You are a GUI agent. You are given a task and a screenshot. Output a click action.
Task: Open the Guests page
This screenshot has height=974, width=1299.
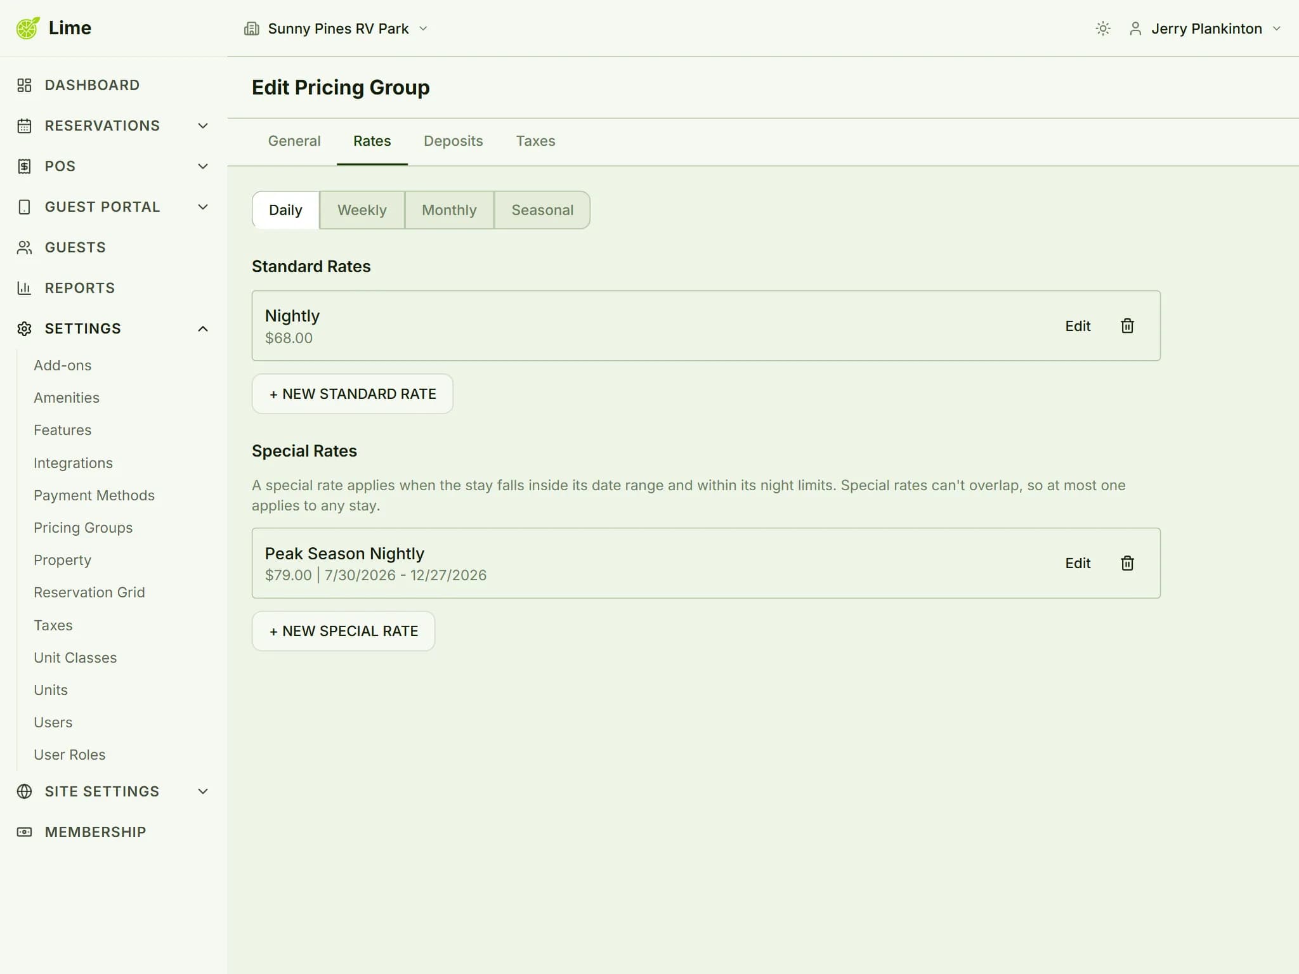(x=75, y=247)
